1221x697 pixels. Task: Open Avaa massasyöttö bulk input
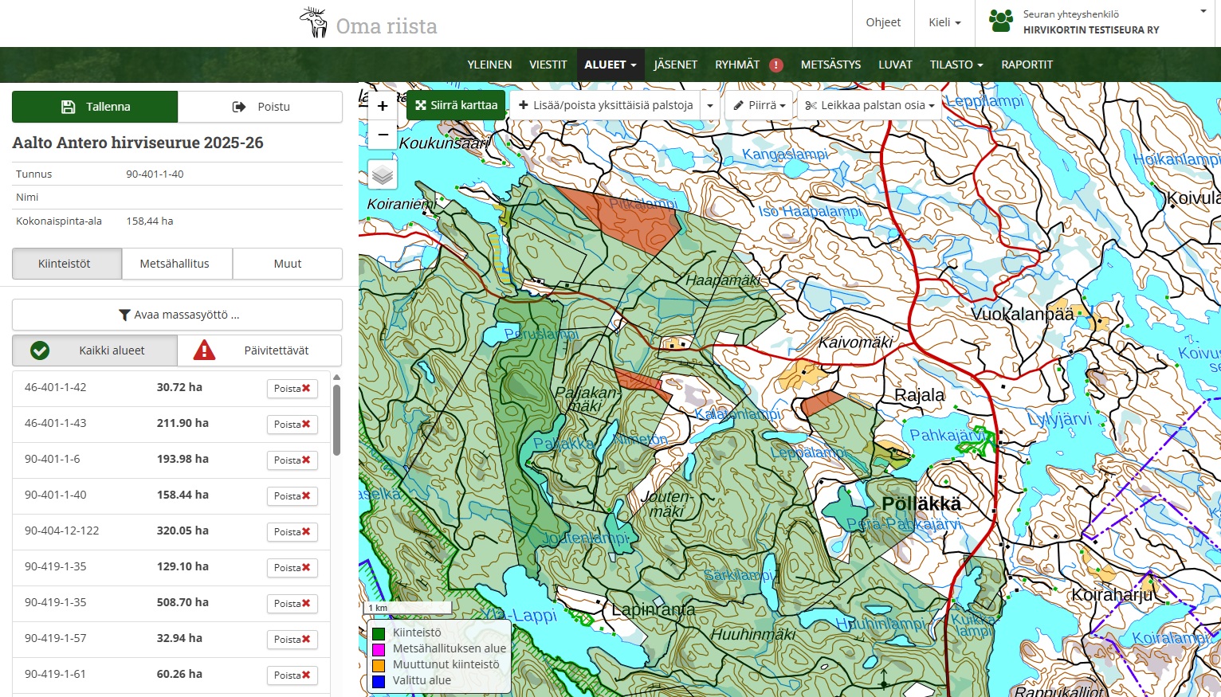point(177,315)
